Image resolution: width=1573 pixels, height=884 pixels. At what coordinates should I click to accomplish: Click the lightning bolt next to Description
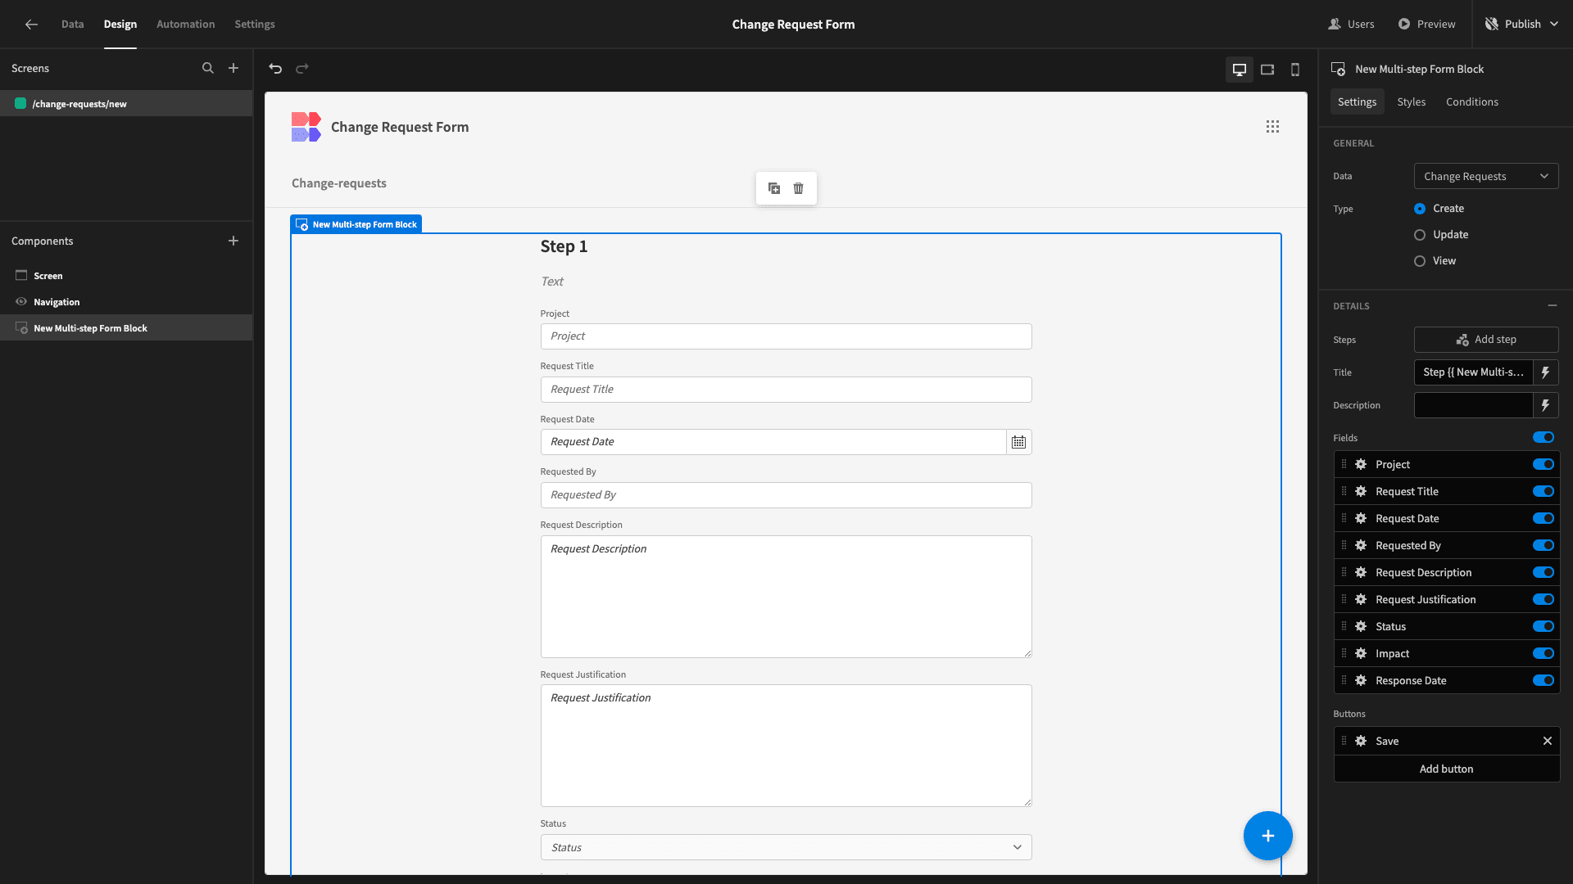1547,405
